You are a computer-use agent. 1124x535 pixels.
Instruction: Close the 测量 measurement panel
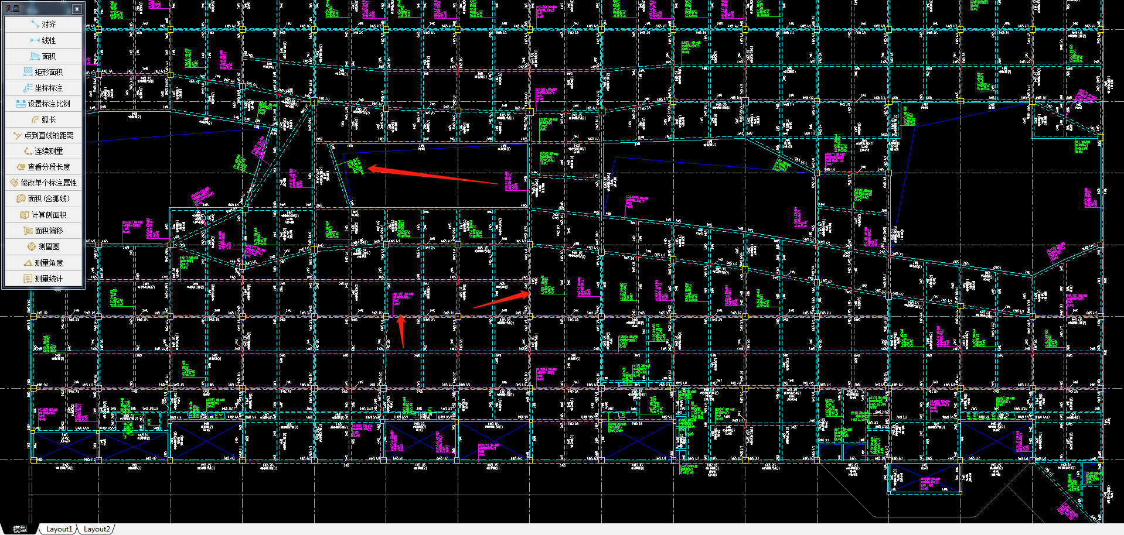(x=77, y=9)
